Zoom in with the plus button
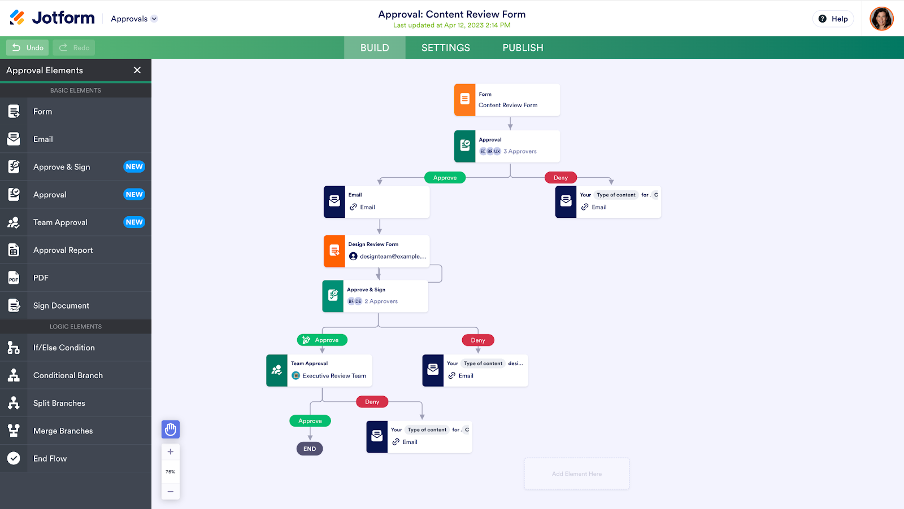 tap(171, 451)
